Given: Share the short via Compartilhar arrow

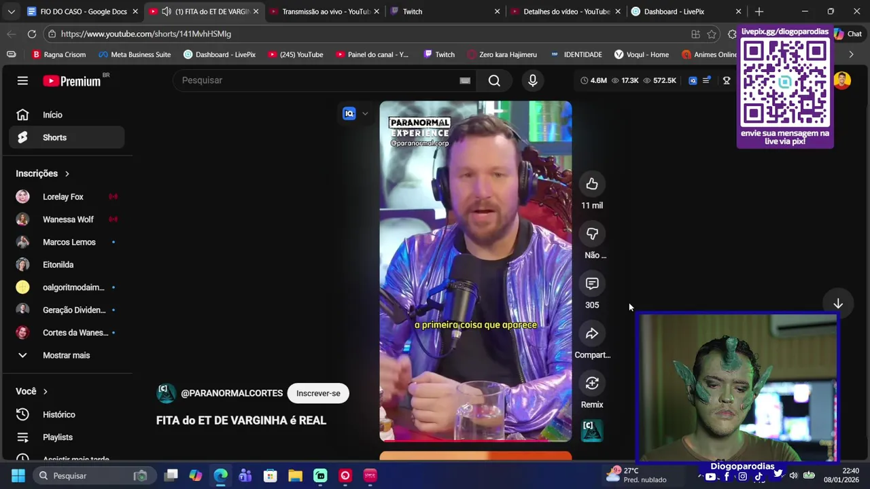Looking at the screenshot, I should (x=592, y=333).
